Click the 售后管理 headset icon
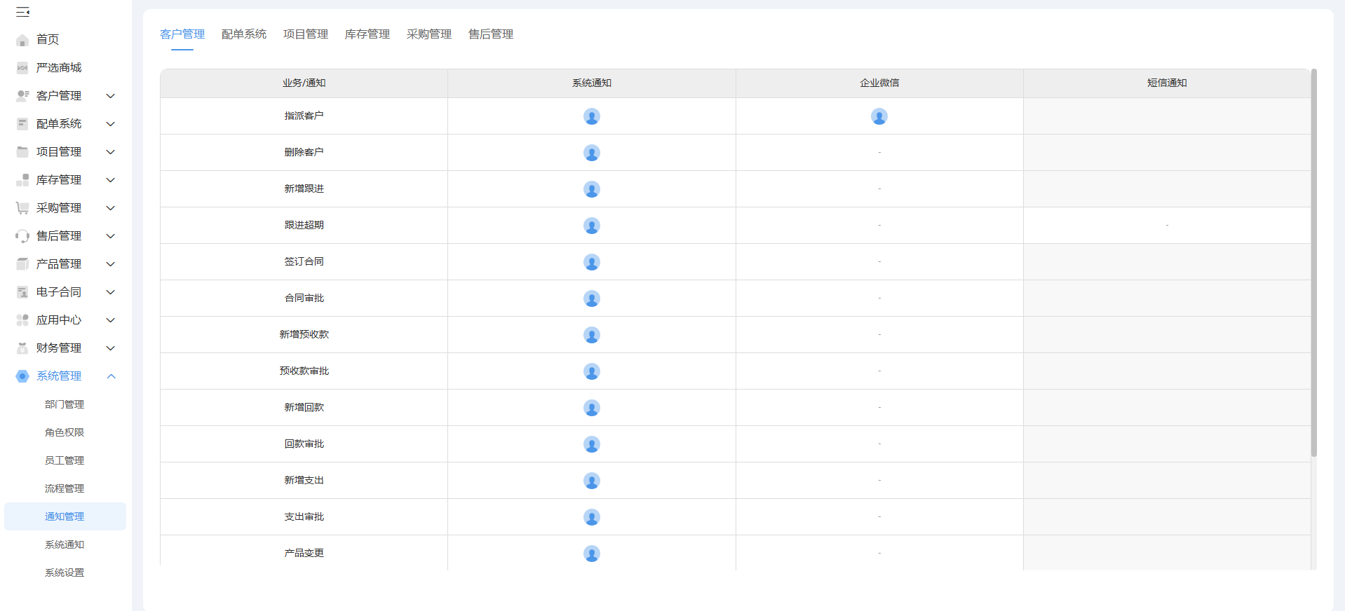 22,236
